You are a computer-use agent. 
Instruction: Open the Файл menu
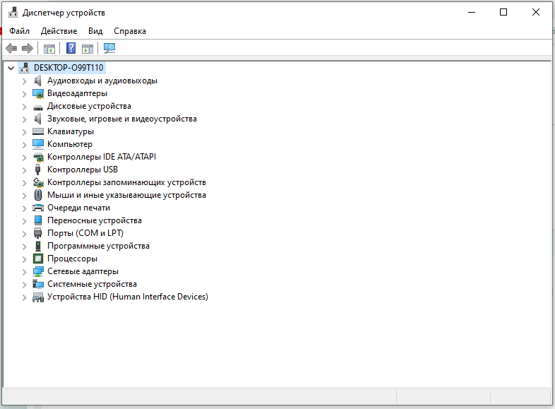point(20,31)
